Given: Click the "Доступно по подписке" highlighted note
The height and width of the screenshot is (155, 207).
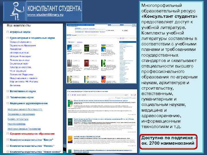Looking at the screenshot, I should click(x=168, y=142).
